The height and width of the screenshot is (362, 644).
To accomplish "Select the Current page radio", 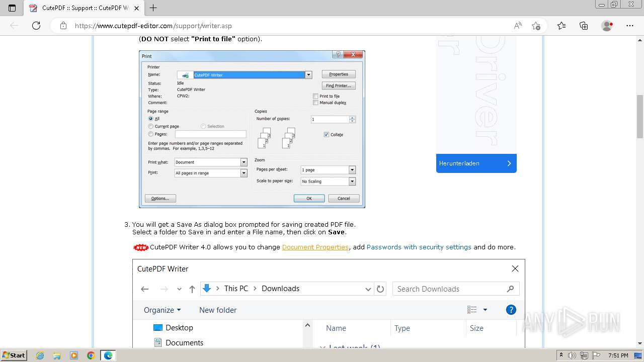I will [151, 126].
